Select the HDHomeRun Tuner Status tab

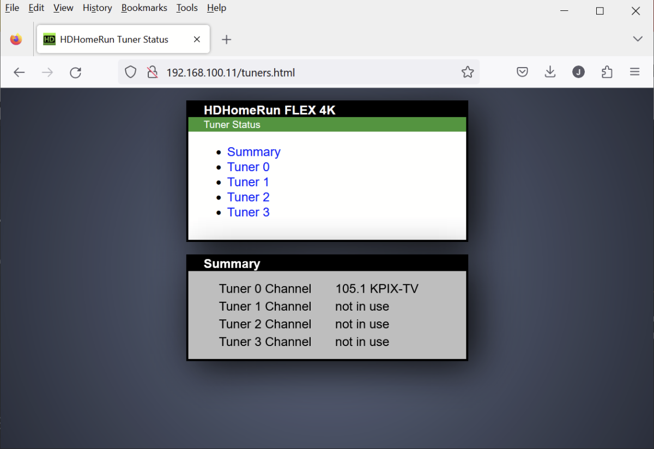123,39
